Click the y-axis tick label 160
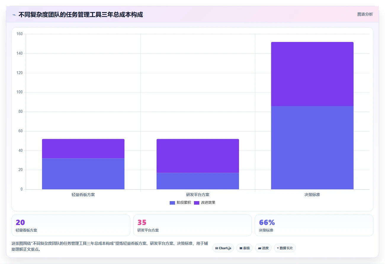Screen dimensions: 385x264 [x=20, y=34]
